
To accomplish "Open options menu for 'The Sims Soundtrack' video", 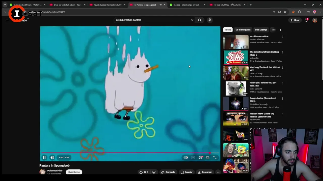I will [283, 52].
